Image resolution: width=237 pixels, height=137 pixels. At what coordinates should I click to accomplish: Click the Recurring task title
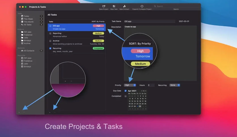tap(57, 48)
